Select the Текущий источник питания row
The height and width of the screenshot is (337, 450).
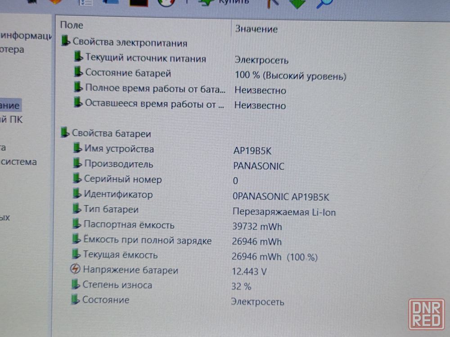click(x=145, y=58)
